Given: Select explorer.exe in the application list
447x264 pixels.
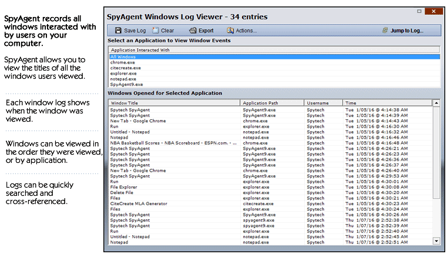Looking at the screenshot, I should 274,73.
